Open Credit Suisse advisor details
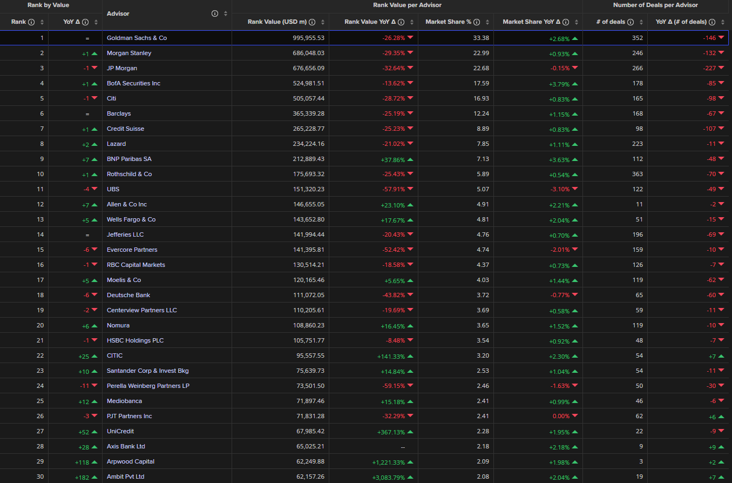Viewport: 732px width, 483px height. tap(125, 129)
